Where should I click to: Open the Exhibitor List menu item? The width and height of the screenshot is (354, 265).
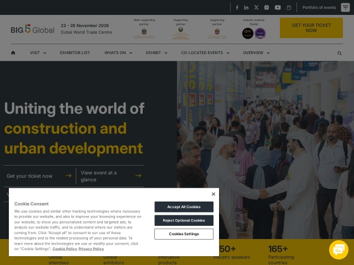pyautogui.click(x=75, y=53)
